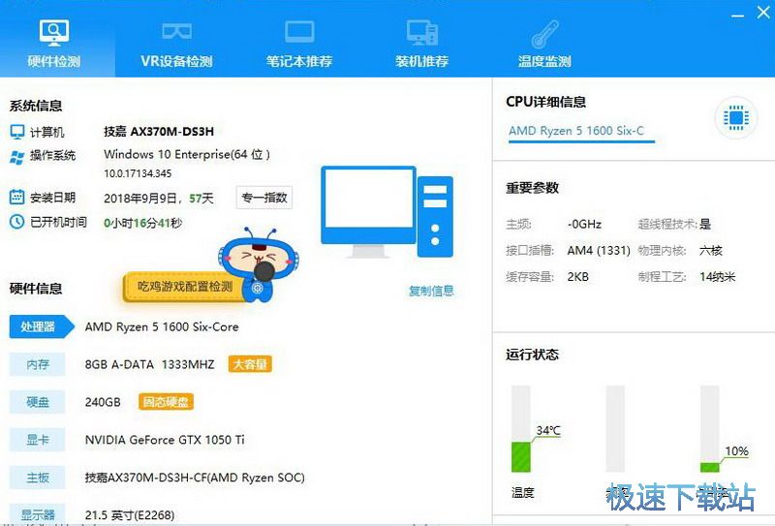775x526 pixels.
Task: Select the 硬盘 disk category
Action: click(x=38, y=402)
